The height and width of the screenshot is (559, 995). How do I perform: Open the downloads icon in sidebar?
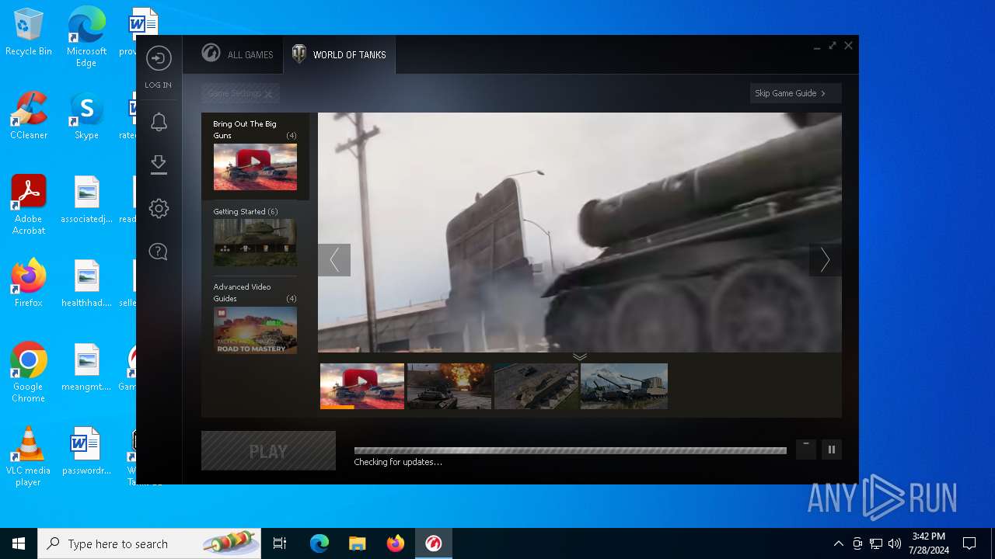tap(159, 164)
